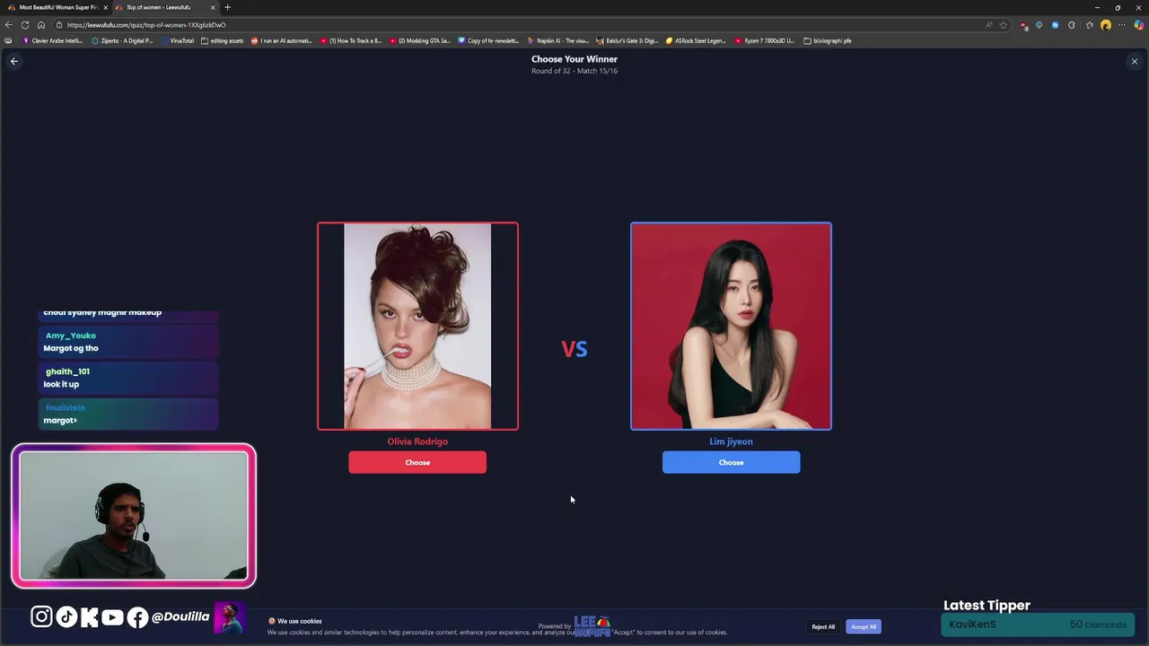Click the @Doulilla handle text
The image size is (1149, 646).
click(180, 616)
